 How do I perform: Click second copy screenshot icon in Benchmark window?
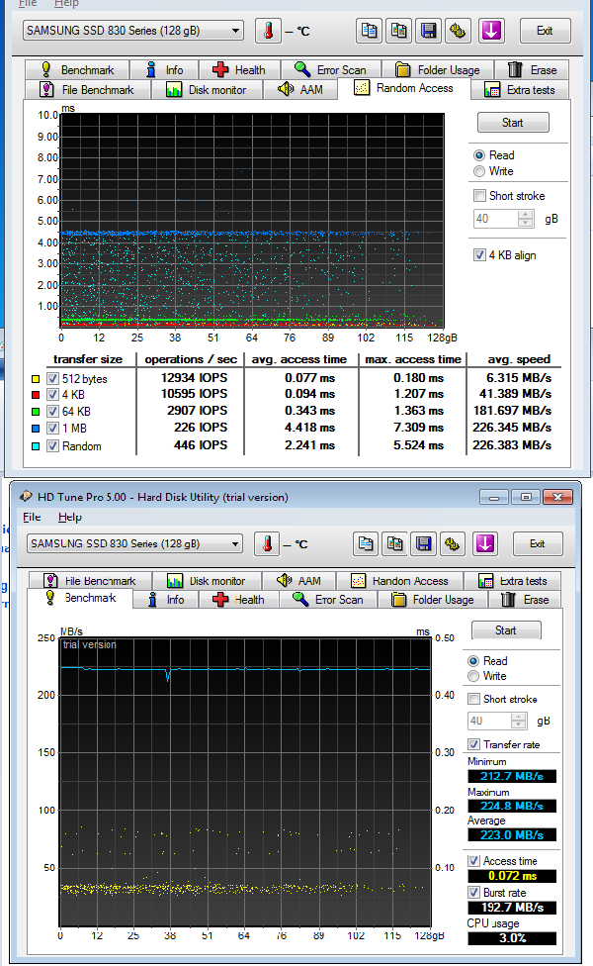pos(394,543)
